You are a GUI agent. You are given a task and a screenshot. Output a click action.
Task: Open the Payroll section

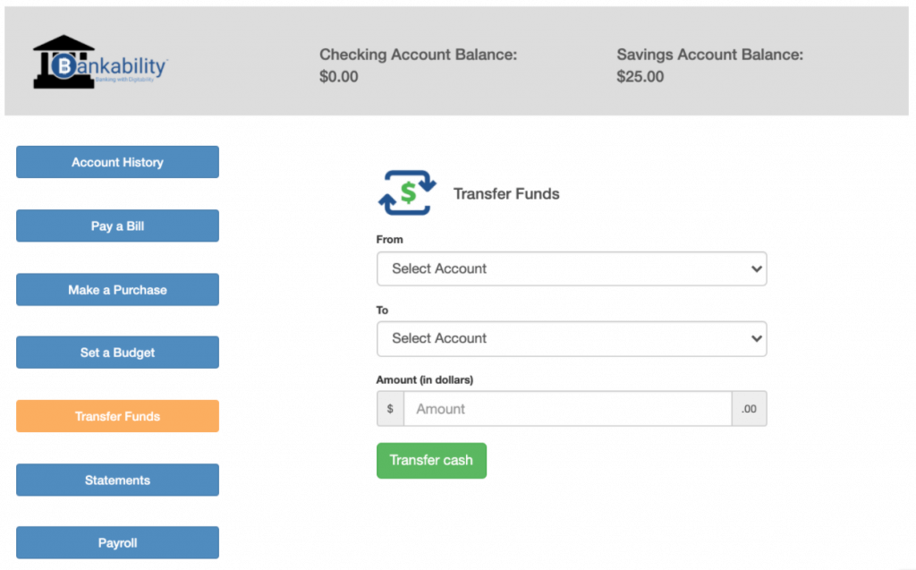(x=117, y=542)
